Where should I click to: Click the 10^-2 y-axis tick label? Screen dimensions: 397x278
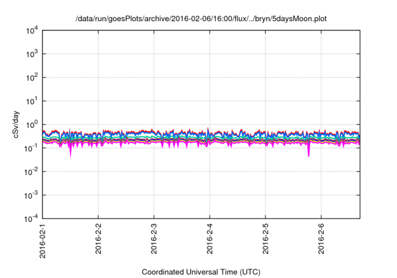tap(31, 172)
